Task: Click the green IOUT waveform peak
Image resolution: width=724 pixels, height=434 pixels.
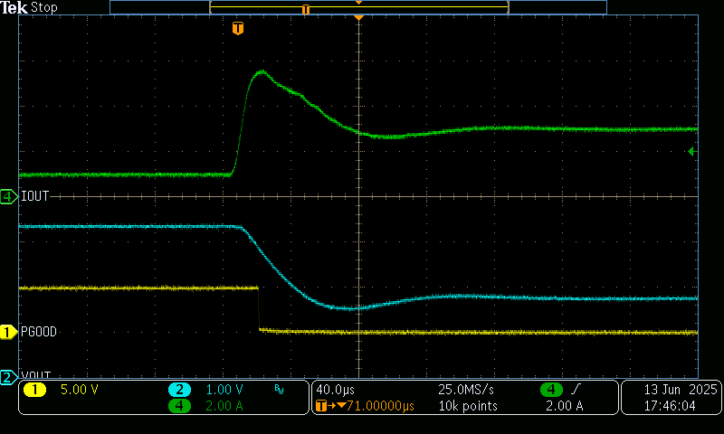Action: pyautogui.click(x=262, y=72)
